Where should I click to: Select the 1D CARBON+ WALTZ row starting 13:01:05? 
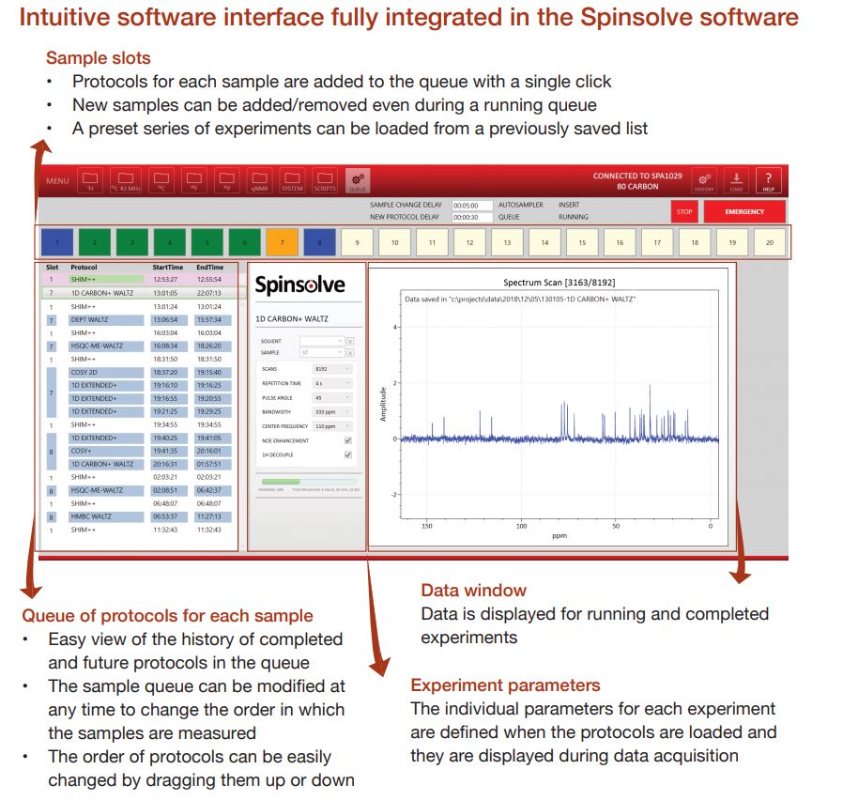144,293
